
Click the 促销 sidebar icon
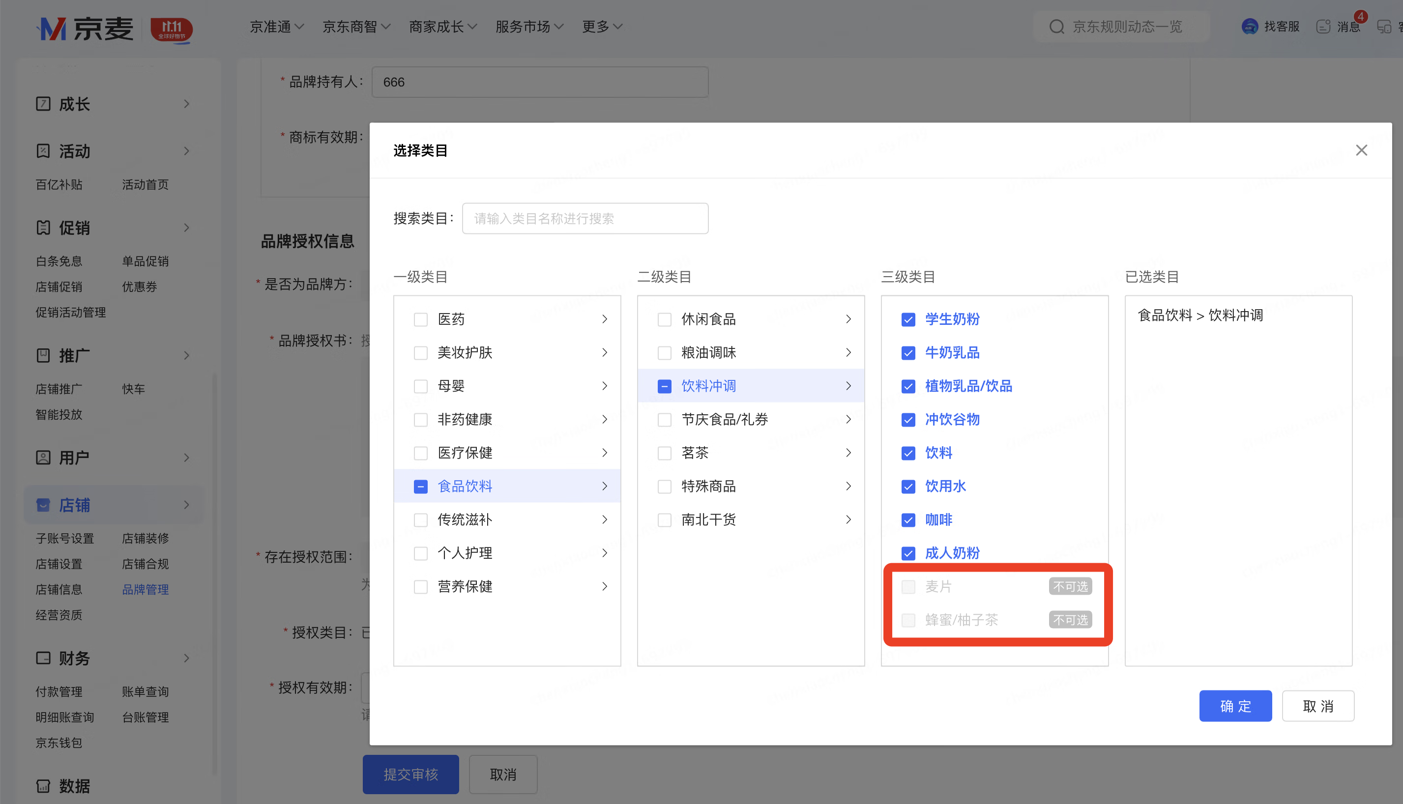[x=43, y=228]
